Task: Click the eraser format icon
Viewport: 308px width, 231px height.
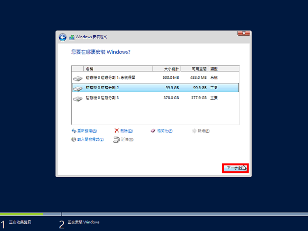Action: (x=153, y=131)
